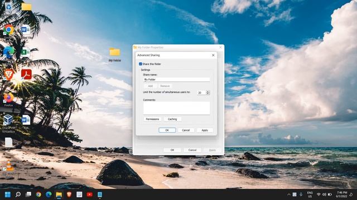Apply the Advanced Sharing settings
357x200 pixels.
pos(205,130)
